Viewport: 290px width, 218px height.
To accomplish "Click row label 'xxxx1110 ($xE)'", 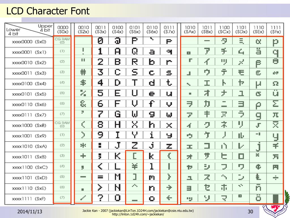I will tap(29, 188).
